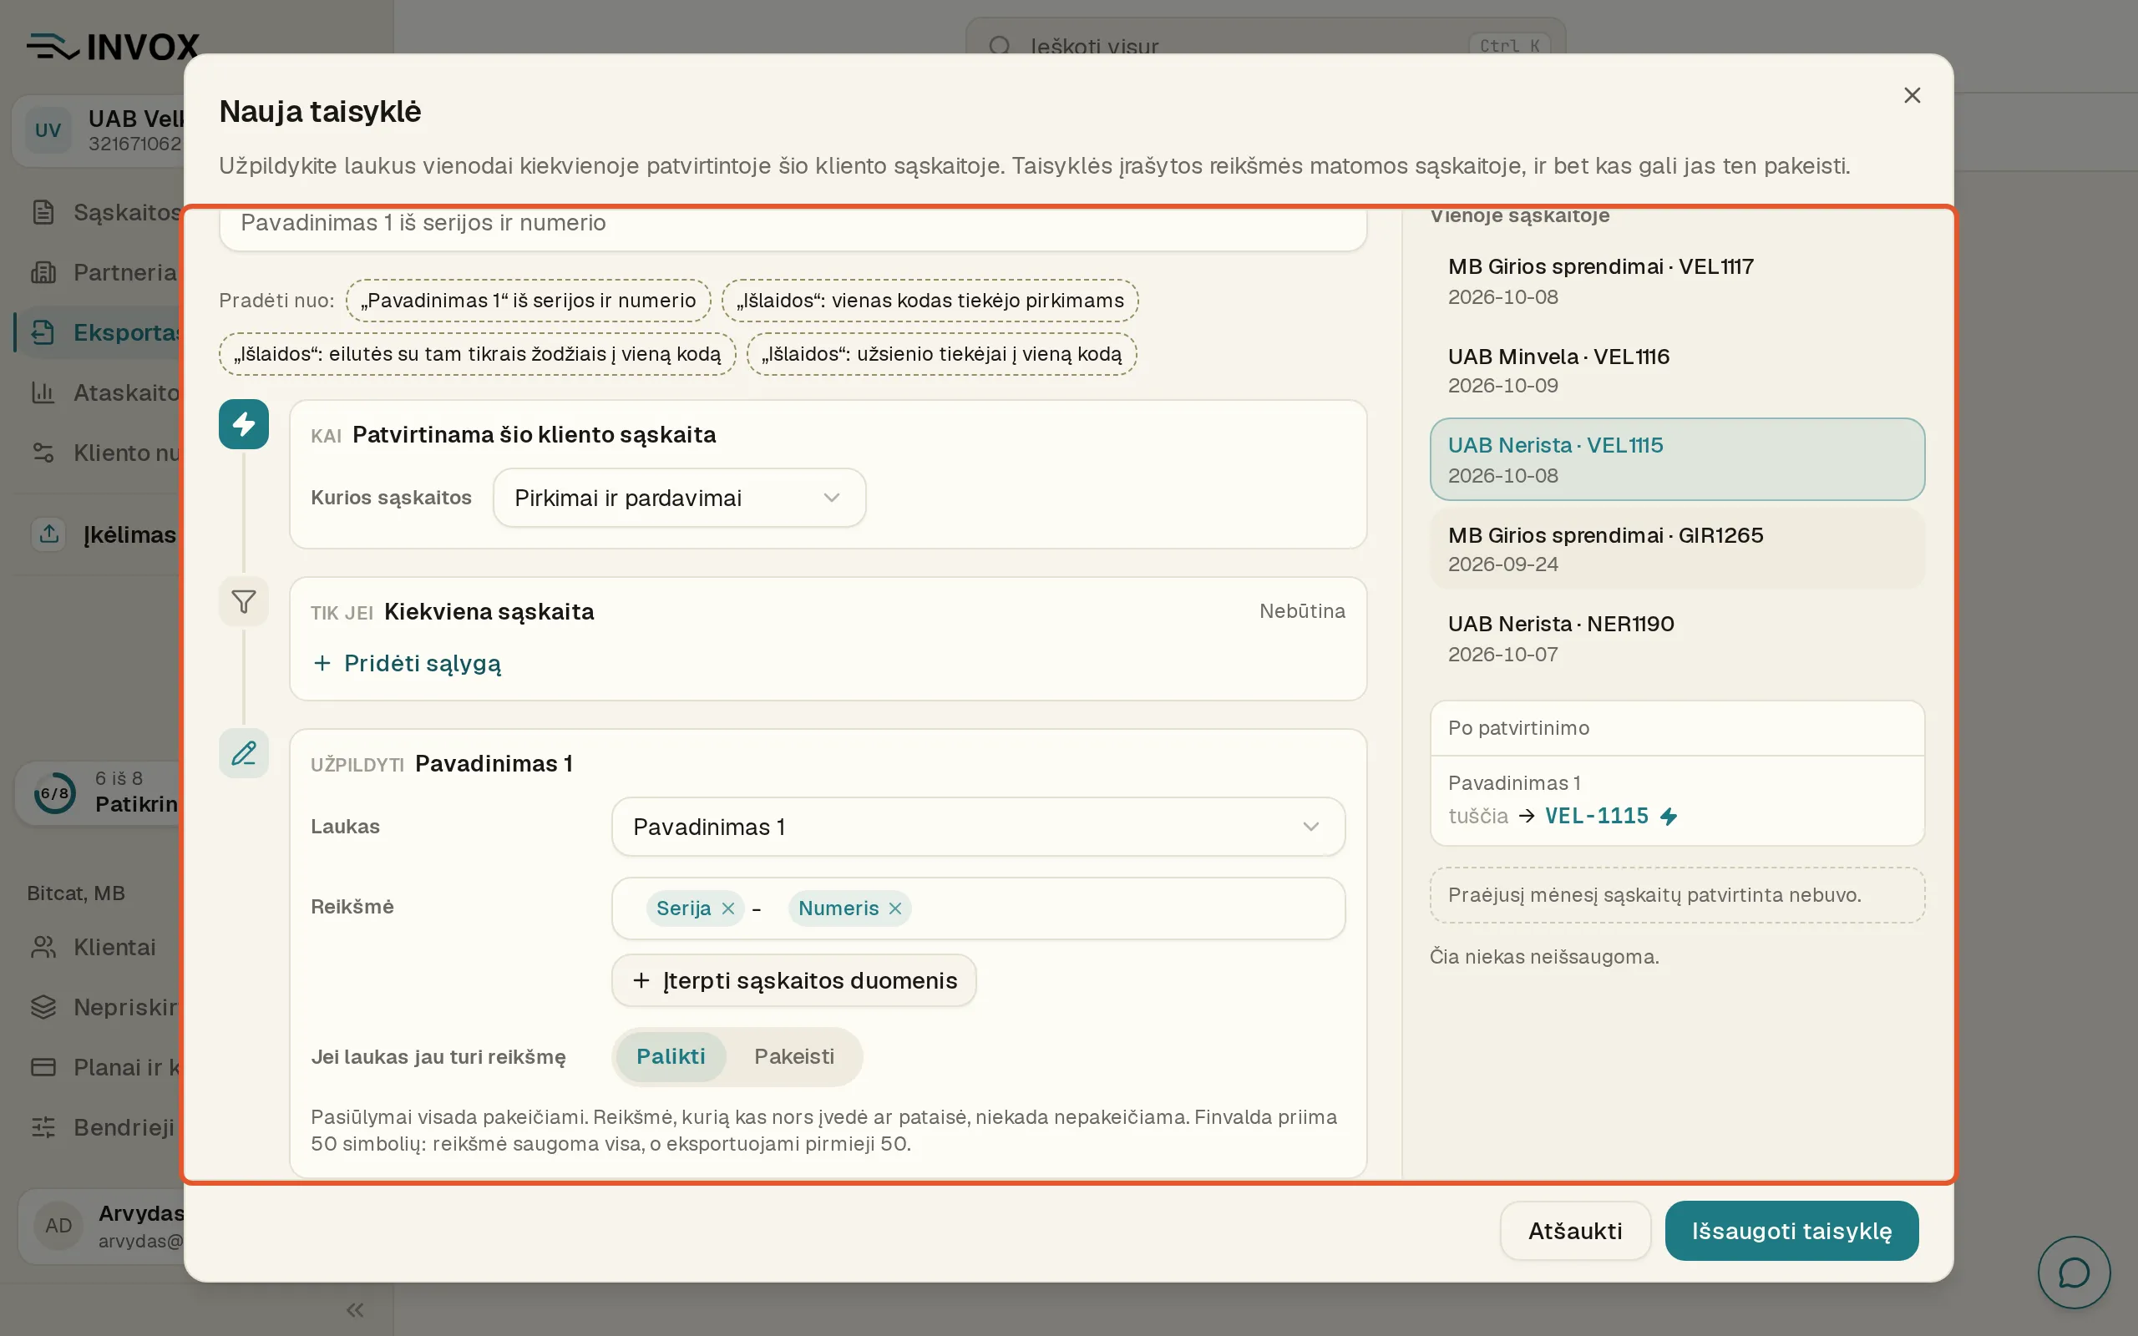Pick template „Išlaidos“: vienas kodas tiekėjo pirkimams
Screen dimensions: 2138x1336
coord(930,301)
